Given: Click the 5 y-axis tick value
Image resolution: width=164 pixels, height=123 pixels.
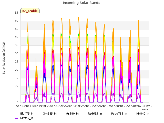Looking at the screenshot, I should point(17,94).
